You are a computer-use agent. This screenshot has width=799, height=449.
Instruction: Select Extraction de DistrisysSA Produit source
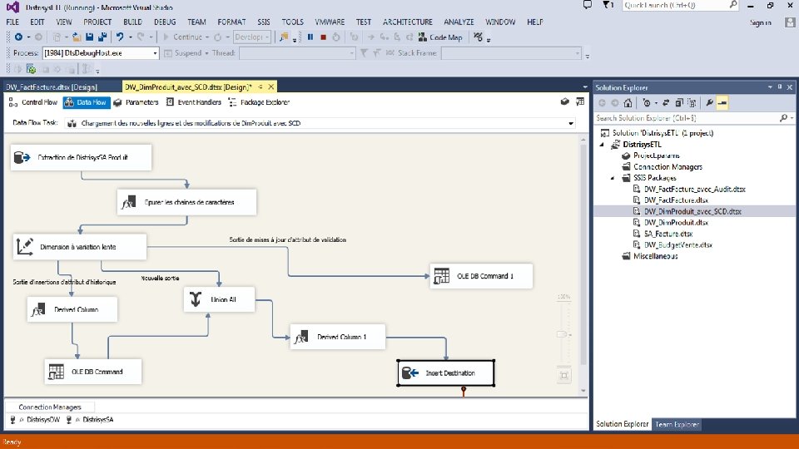[x=81, y=157]
